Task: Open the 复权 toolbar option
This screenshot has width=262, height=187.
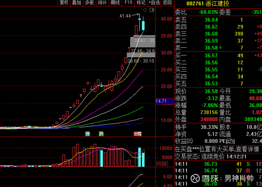Action: [x=64, y=3]
